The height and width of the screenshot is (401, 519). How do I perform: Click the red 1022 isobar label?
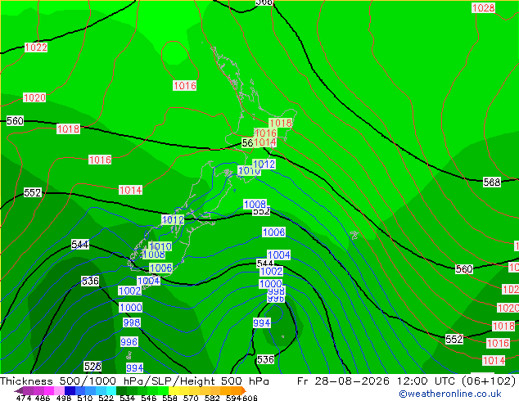36,47
